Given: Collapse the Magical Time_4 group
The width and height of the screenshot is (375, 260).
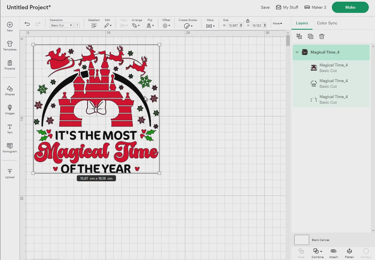Looking at the screenshot, I should pos(297,52).
